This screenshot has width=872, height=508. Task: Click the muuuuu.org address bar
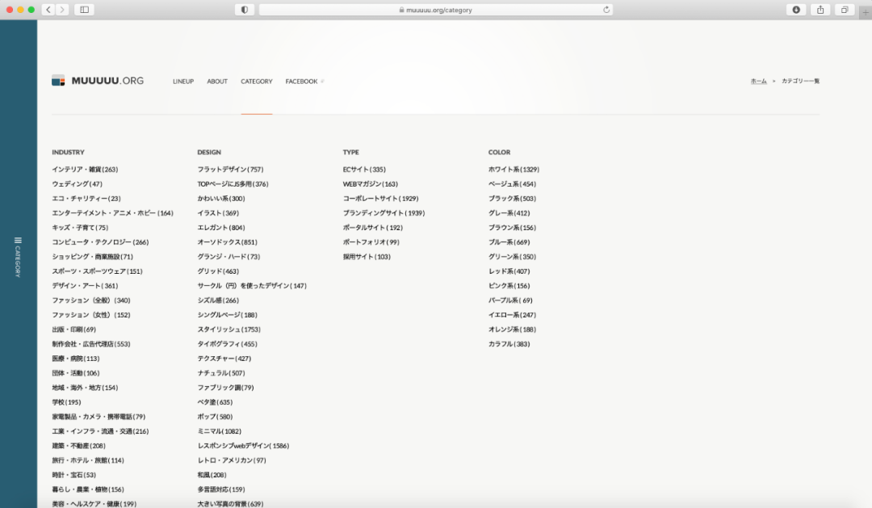click(x=436, y=10)
